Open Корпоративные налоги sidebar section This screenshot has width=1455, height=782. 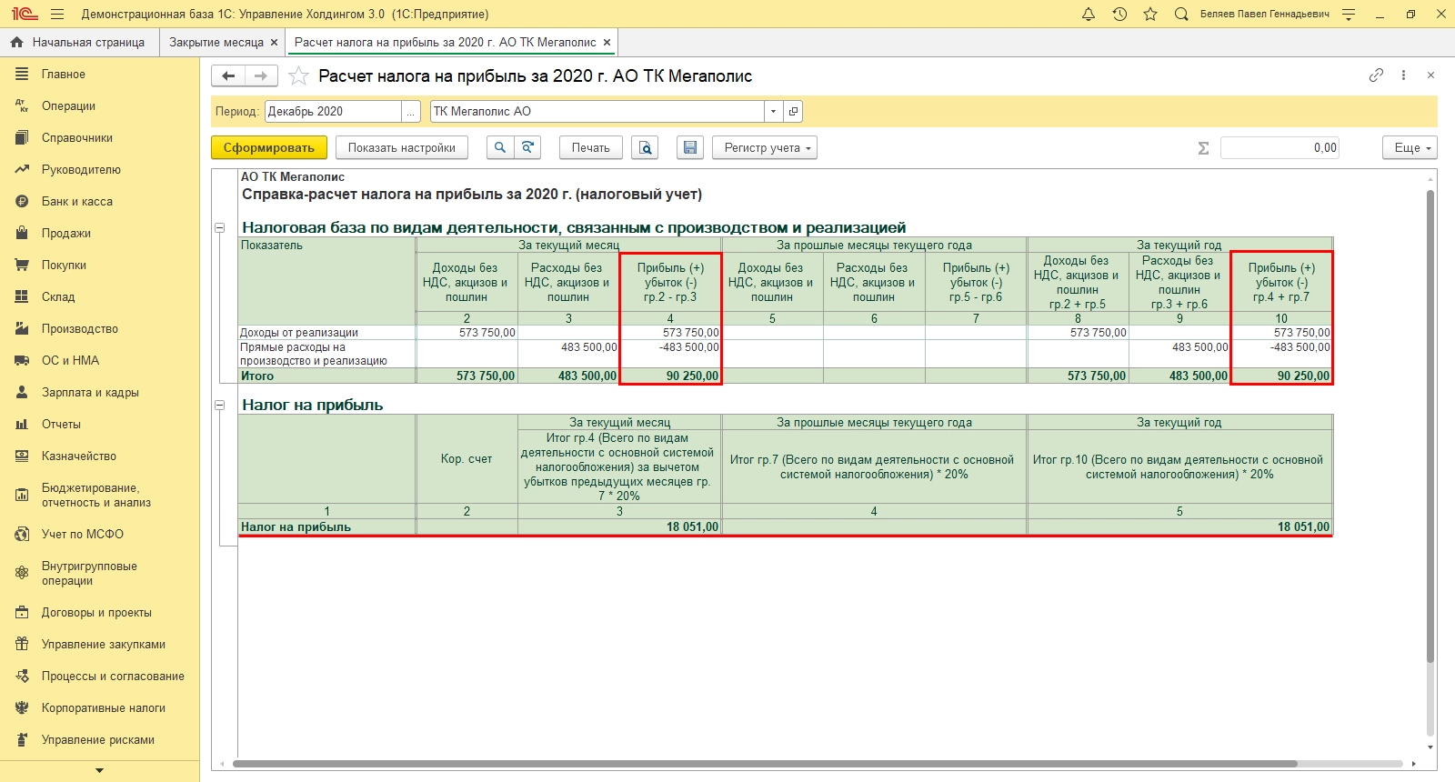(x=103, y=707)
